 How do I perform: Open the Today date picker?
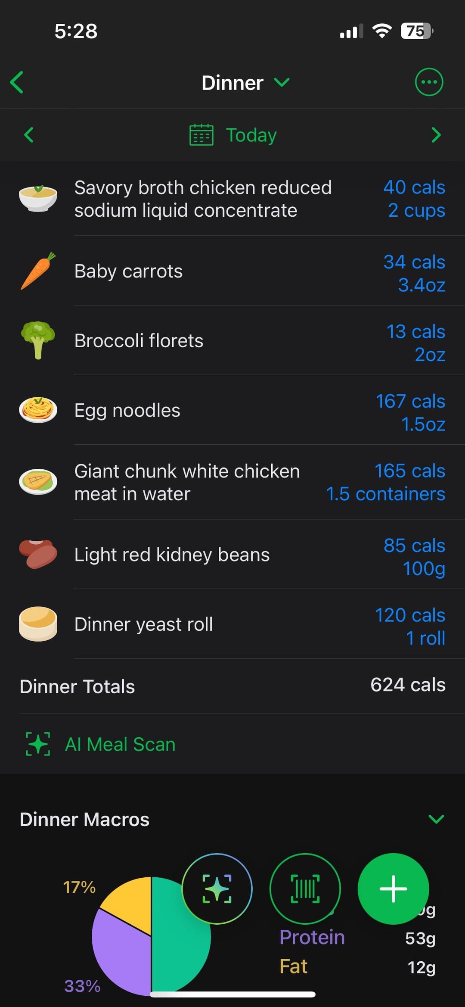(x=251, y=135)
